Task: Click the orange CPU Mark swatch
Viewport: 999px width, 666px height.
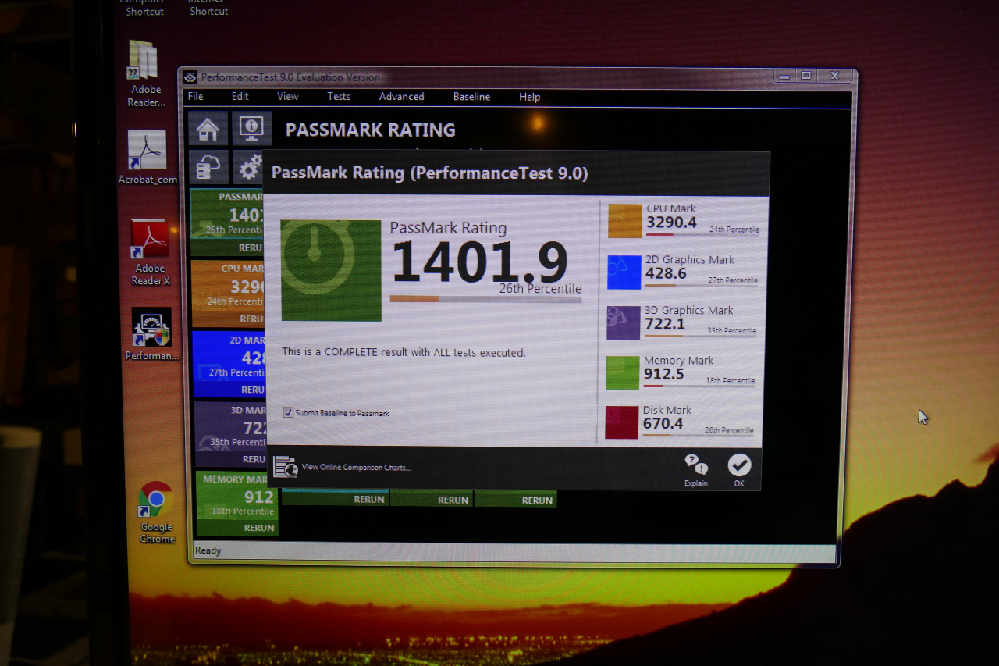Action: [624, 221]
